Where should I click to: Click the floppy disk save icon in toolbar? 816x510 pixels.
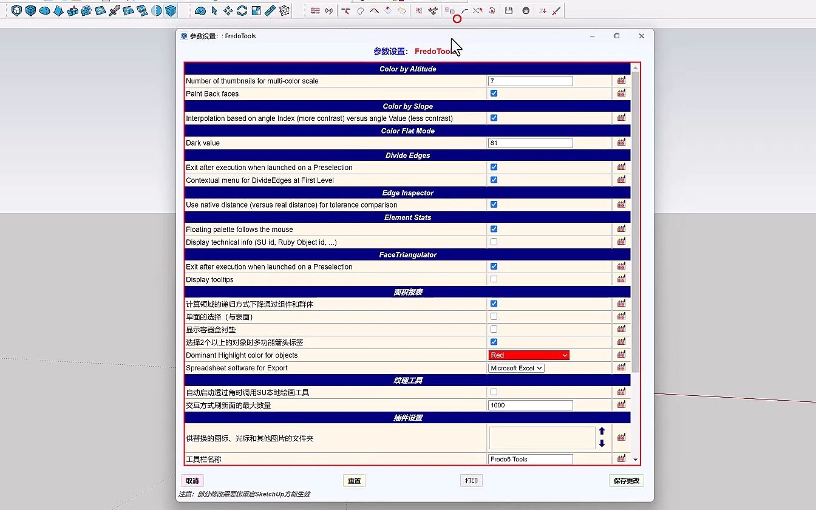(x=509, y=10)
